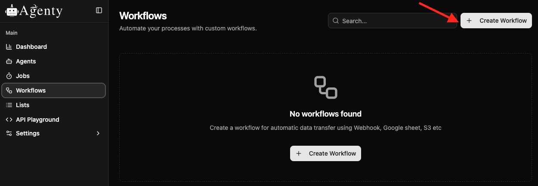Open the Jobs page from the sidebar label
The image size is (538, 186).
click(x=23, y=76)
